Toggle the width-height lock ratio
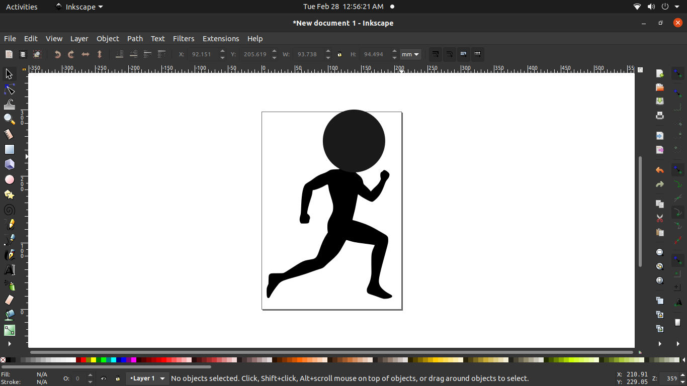The width and height of the screenshot is (687, 386). [x=339, y=54]
